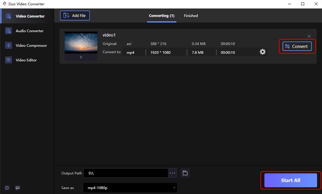The height and width of the screenshot is (194, 322).
Task: Click the Video Converter sidebar icon
Action: (9, 16)
